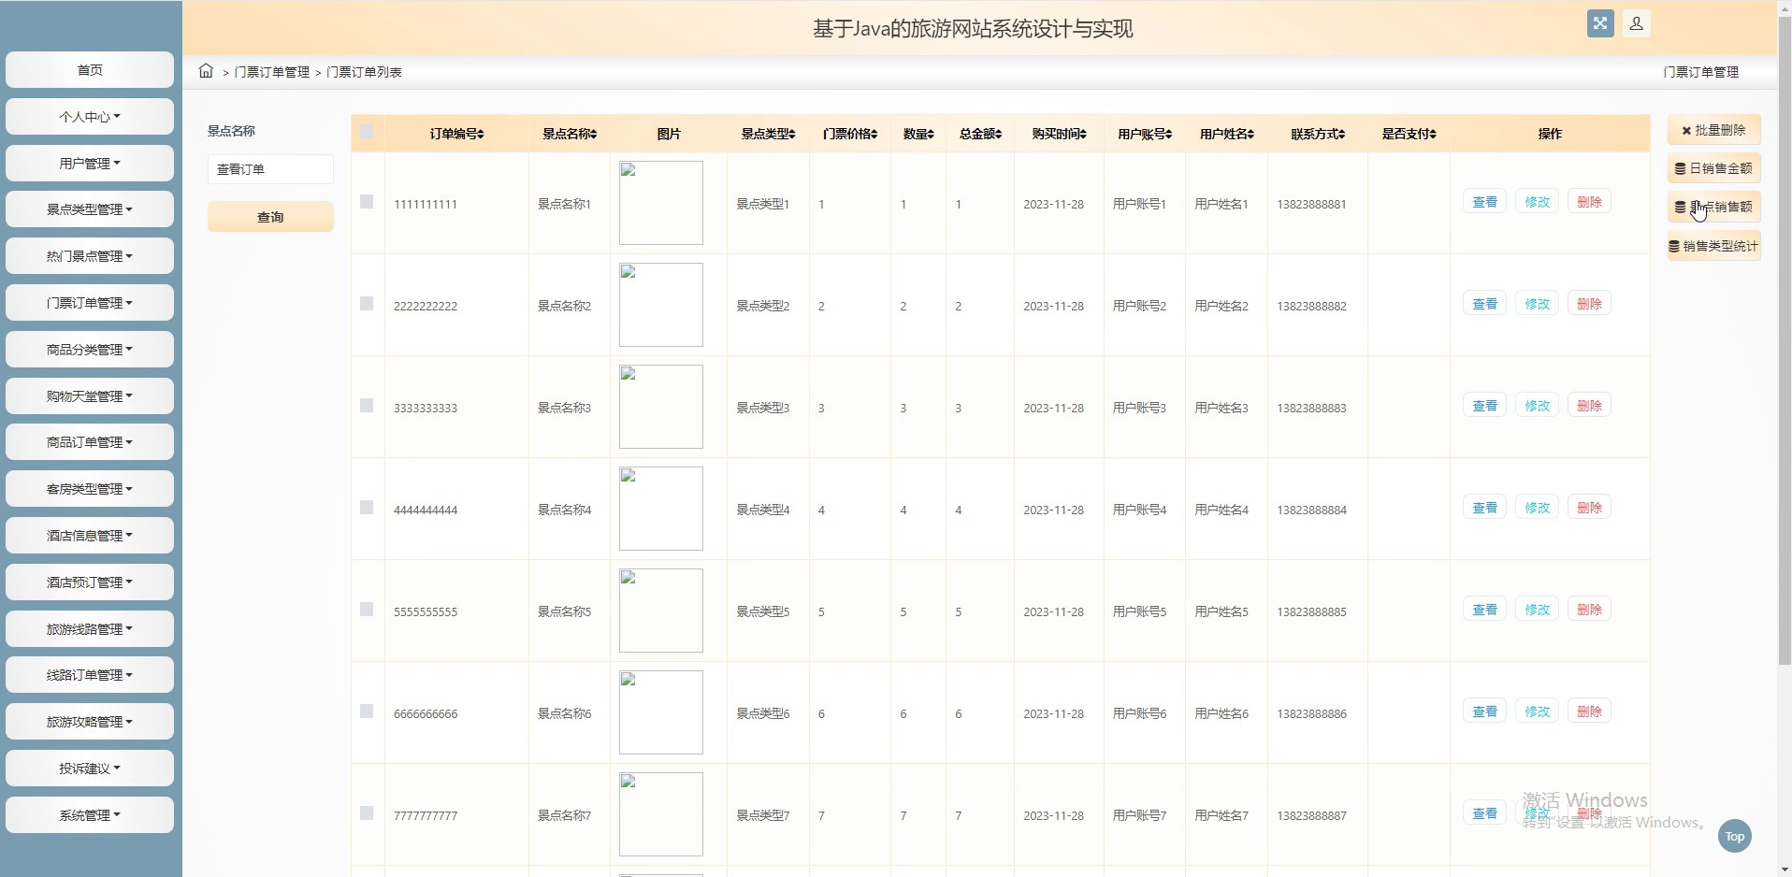Sort by 用户姓名 column sort arrows

click(1251, 135)
